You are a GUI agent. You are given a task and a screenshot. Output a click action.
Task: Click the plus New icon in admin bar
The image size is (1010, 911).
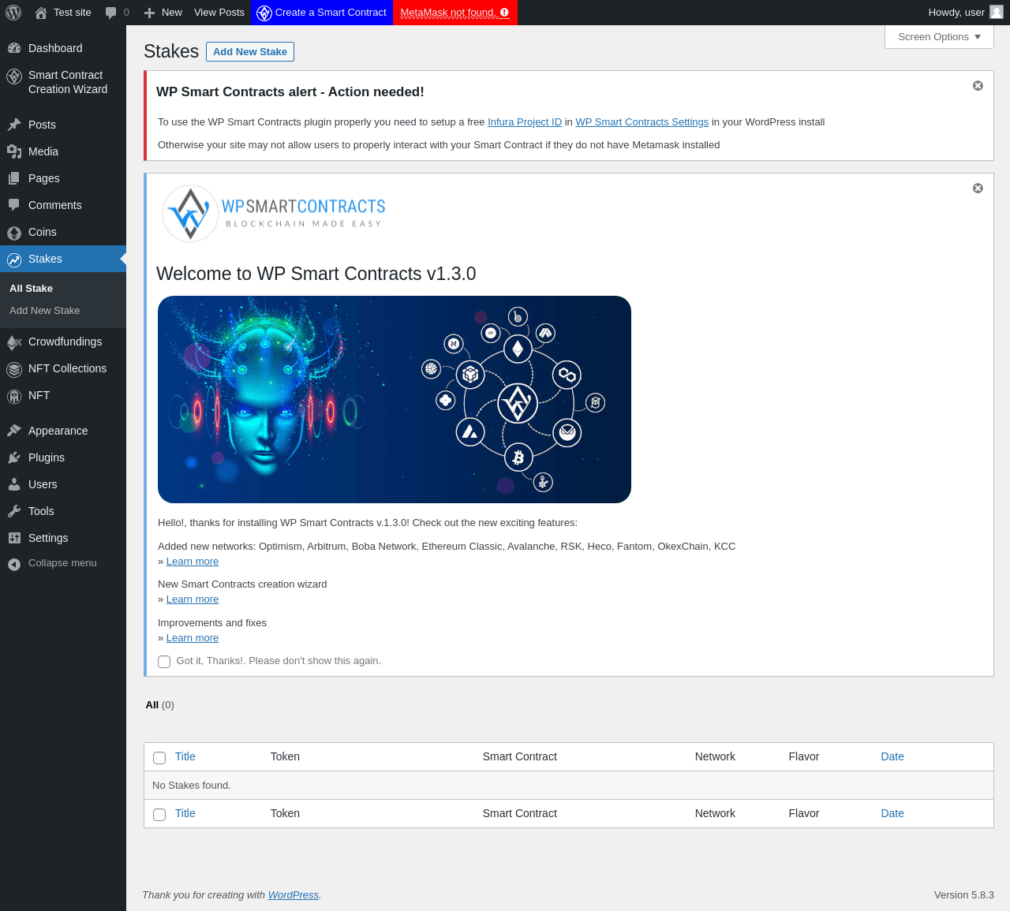pyautogui.click(x=149, y=13)
